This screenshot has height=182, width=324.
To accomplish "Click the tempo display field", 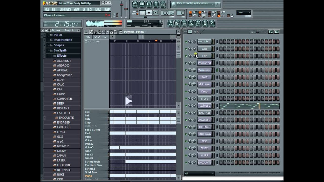I will [x=167, y=13].
